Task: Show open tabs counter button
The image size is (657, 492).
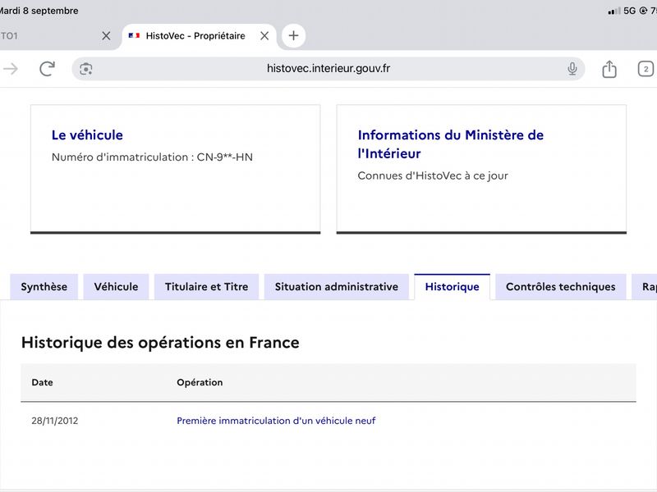Action: [646, 69]
